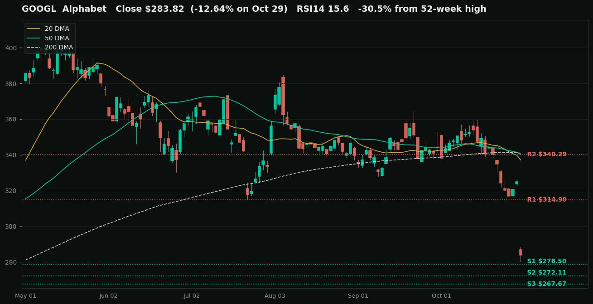Select the S1 $278.50 support label
593x304 pixels.
click(547, 261)
